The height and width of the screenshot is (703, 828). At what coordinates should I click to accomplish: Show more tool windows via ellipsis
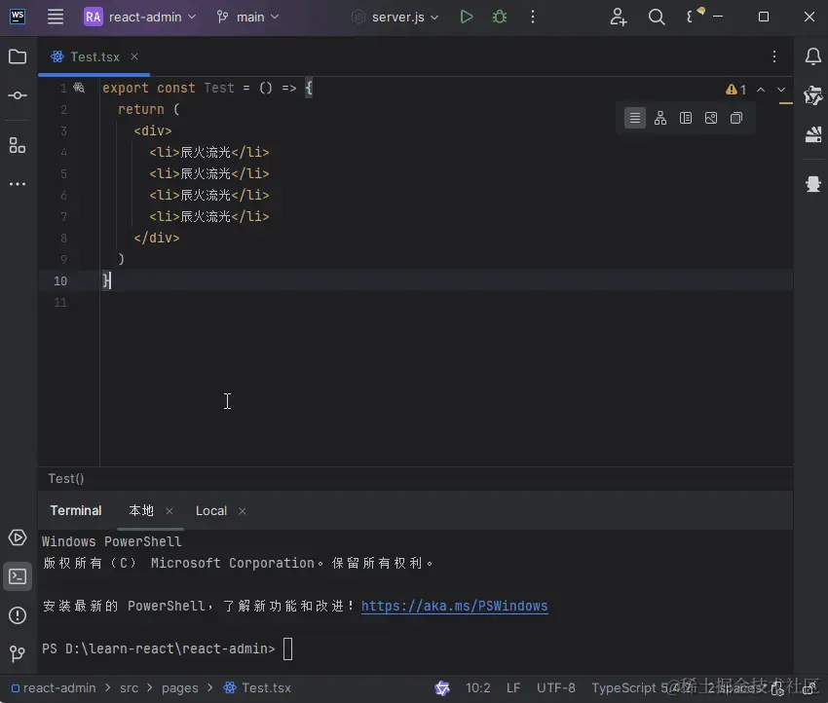pos(18,184)
